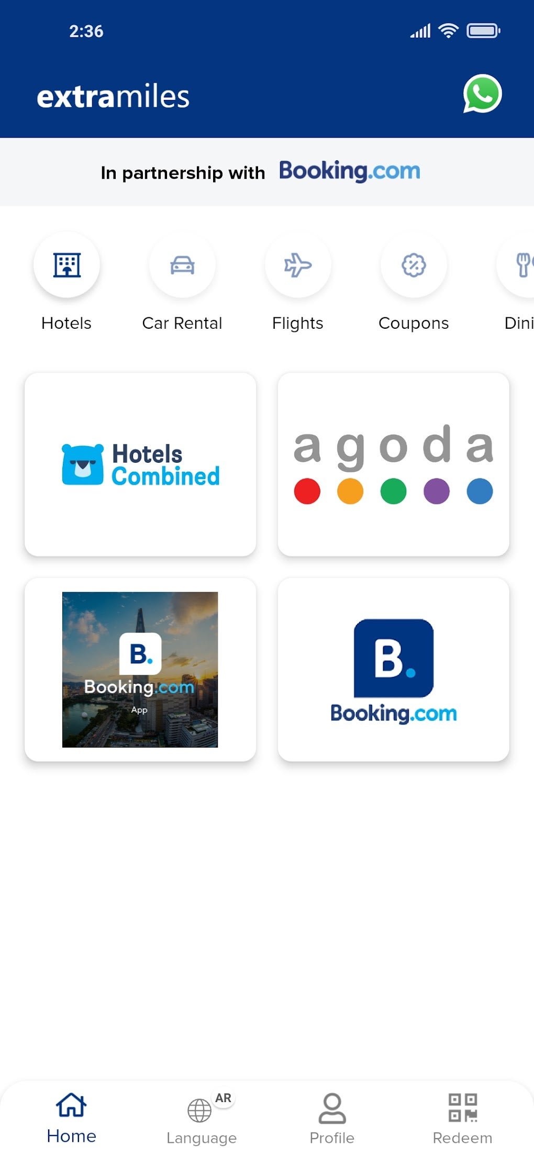Click the Home house icon
Screen dimensions: 534x1157
pos(71,1105)
